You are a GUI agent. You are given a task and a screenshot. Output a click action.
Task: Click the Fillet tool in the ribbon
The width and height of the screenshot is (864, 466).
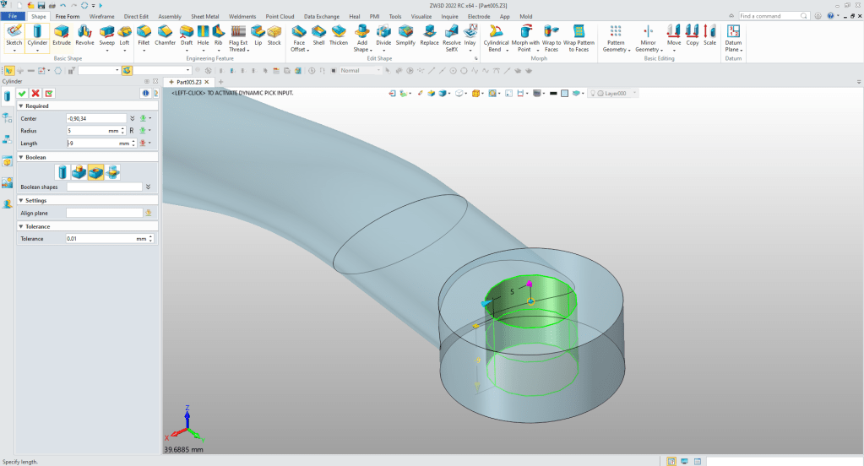(143, 35)
